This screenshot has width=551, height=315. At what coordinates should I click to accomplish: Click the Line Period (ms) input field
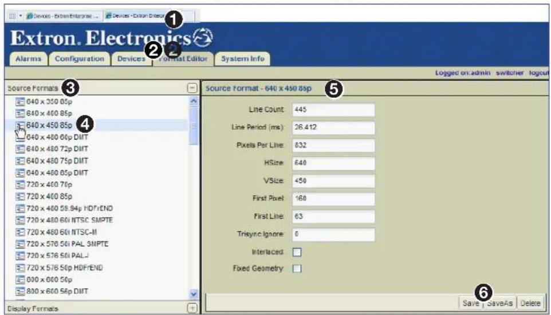(x=333, y=127)
